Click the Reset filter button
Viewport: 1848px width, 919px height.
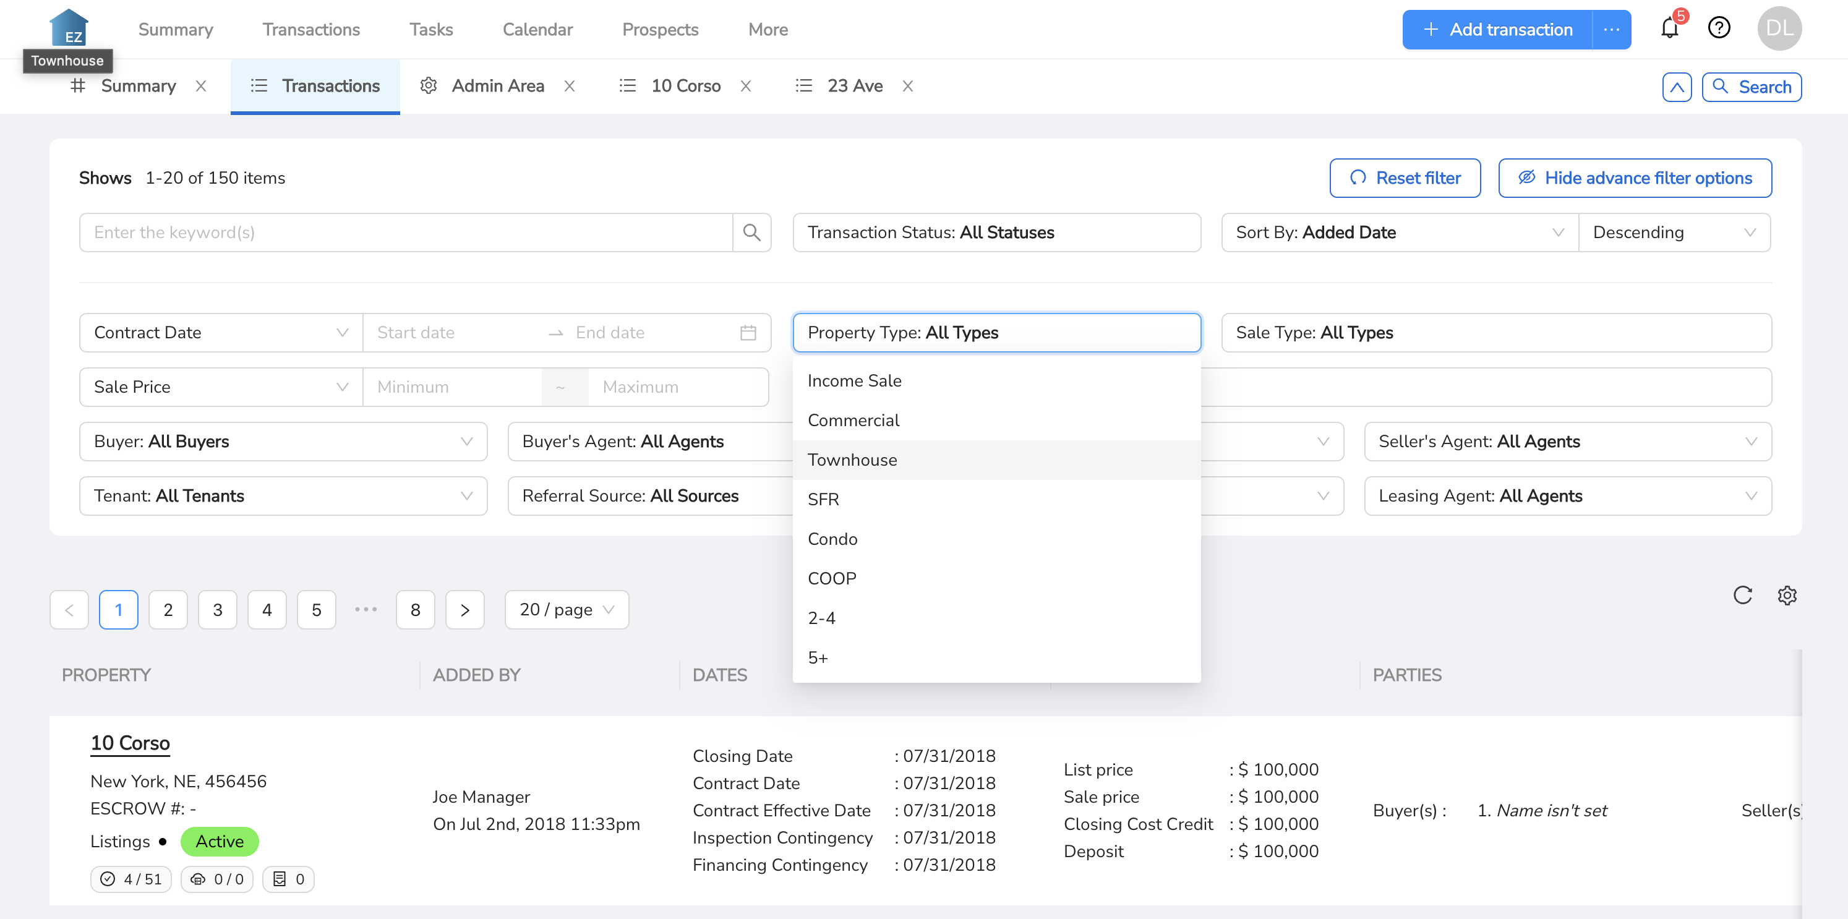[1405, 178]
